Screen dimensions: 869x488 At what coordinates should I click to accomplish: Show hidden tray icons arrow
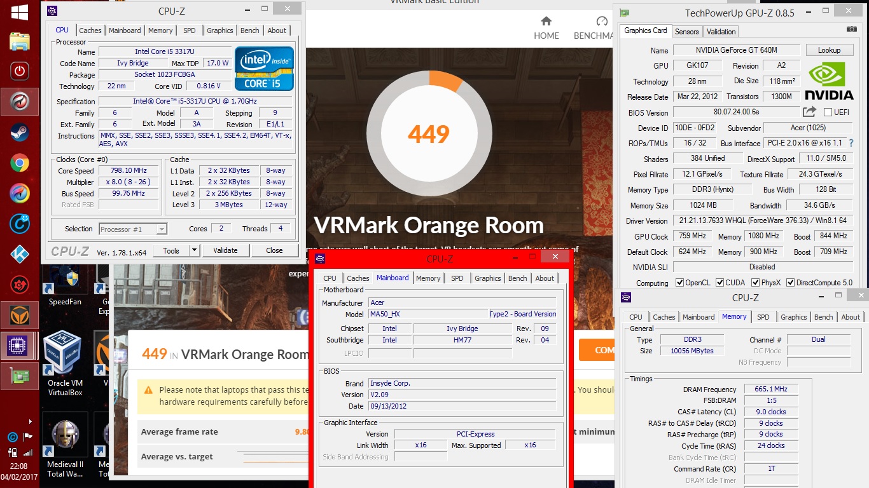pos(31,421)
